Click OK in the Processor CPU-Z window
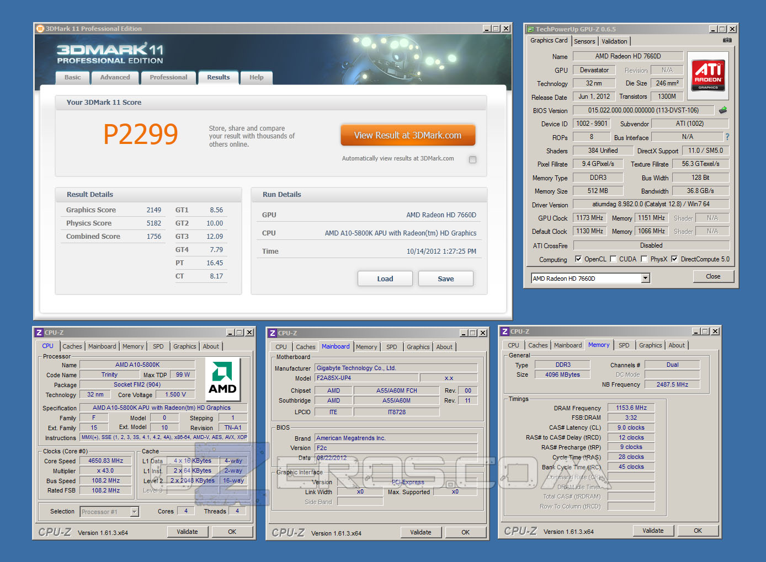The width and height of the screenshot is (766, 562). point(232,532)
